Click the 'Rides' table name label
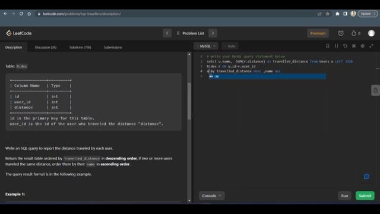This screenshot has width=380, height=214. click(21, 66)
